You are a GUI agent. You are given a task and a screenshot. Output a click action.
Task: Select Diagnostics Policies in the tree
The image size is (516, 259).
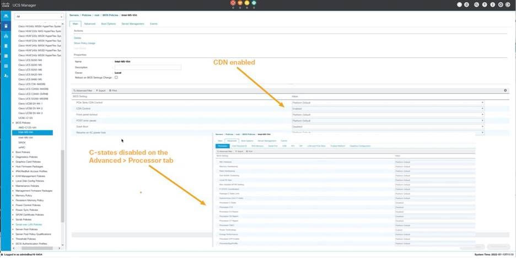(x=27, y=157)
